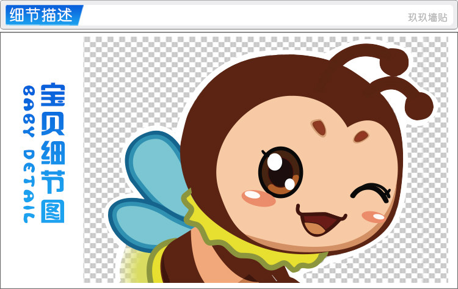Click the right pink cheek blush
Screen dimensions: 458x289
(374, 217)
